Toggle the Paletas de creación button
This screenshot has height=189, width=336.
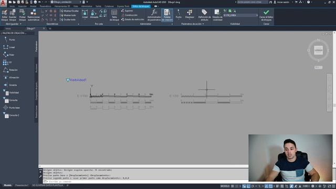167,15
